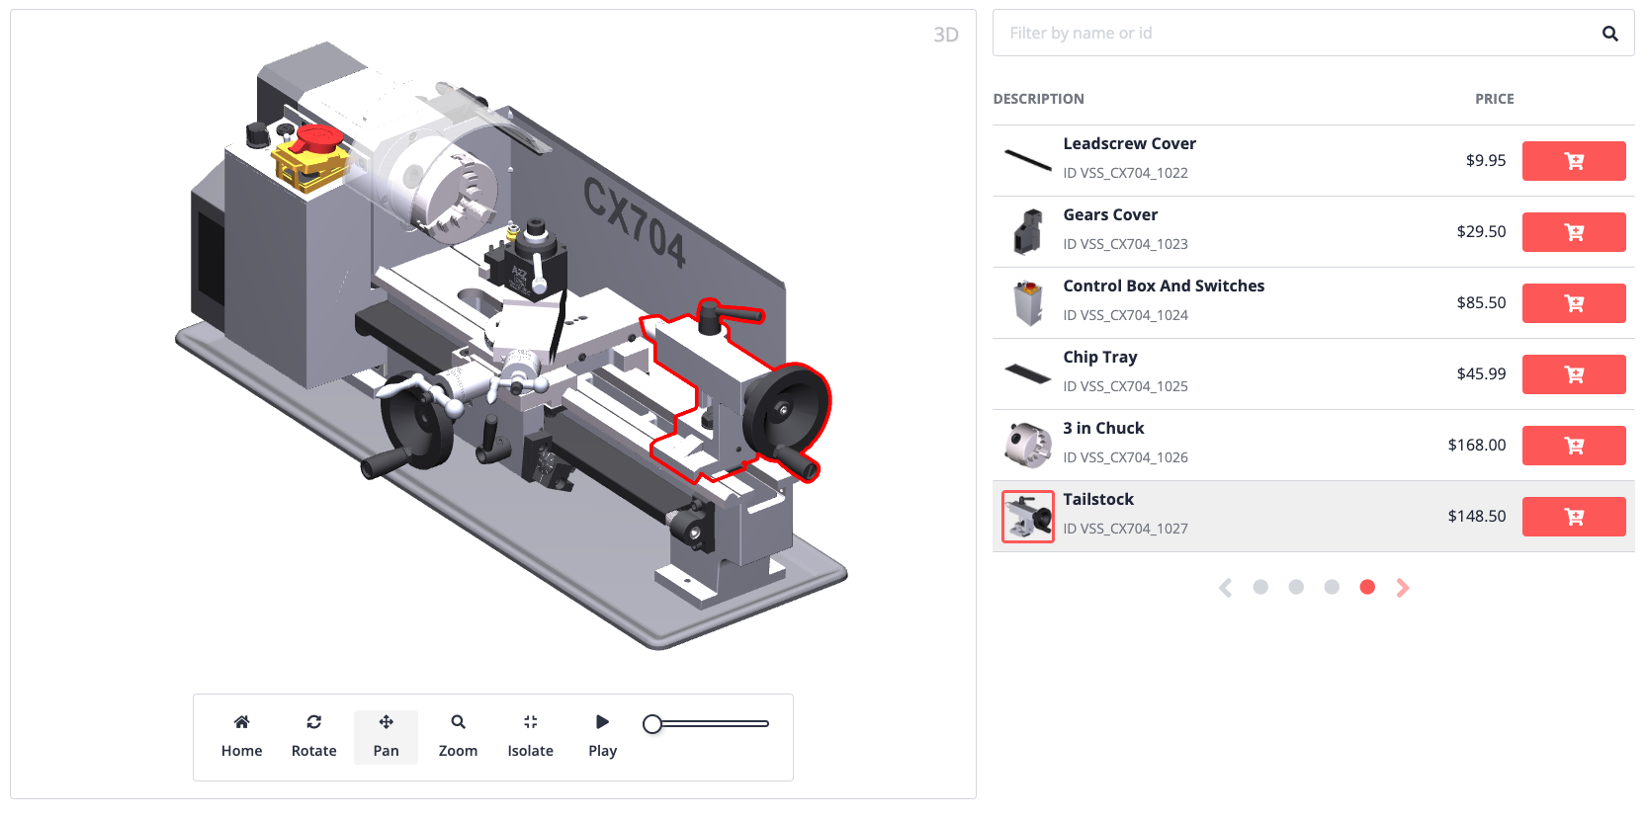Add Leadscrew Cover to cart

click(1573, 161)
